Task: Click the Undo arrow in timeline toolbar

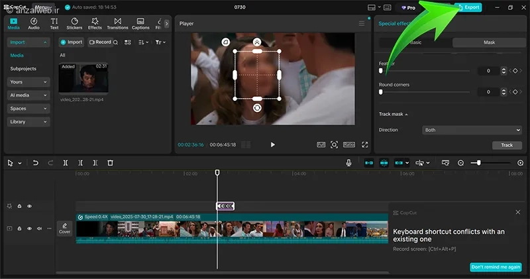Action: pos(35,162)
